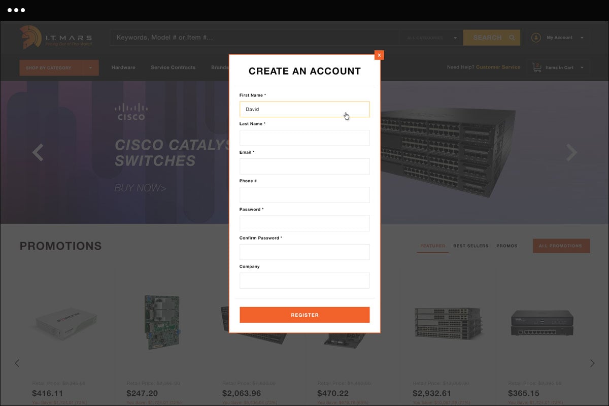Screen dimensions: 609x406
Task: Switch to the Promos tab
Action: pos(506,246)
